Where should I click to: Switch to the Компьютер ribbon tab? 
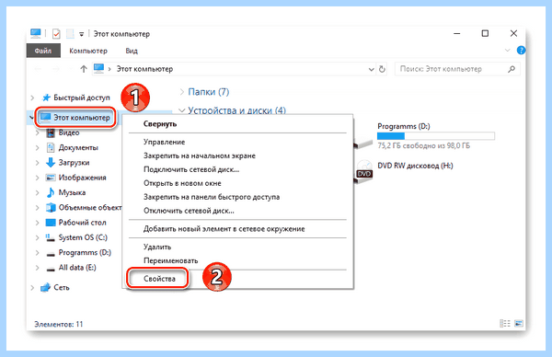coord(88,51)
